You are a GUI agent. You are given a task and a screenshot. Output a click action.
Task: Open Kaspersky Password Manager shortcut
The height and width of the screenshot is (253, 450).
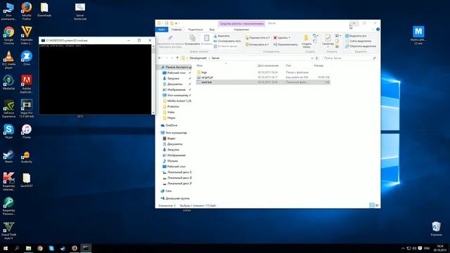point(9,206)
